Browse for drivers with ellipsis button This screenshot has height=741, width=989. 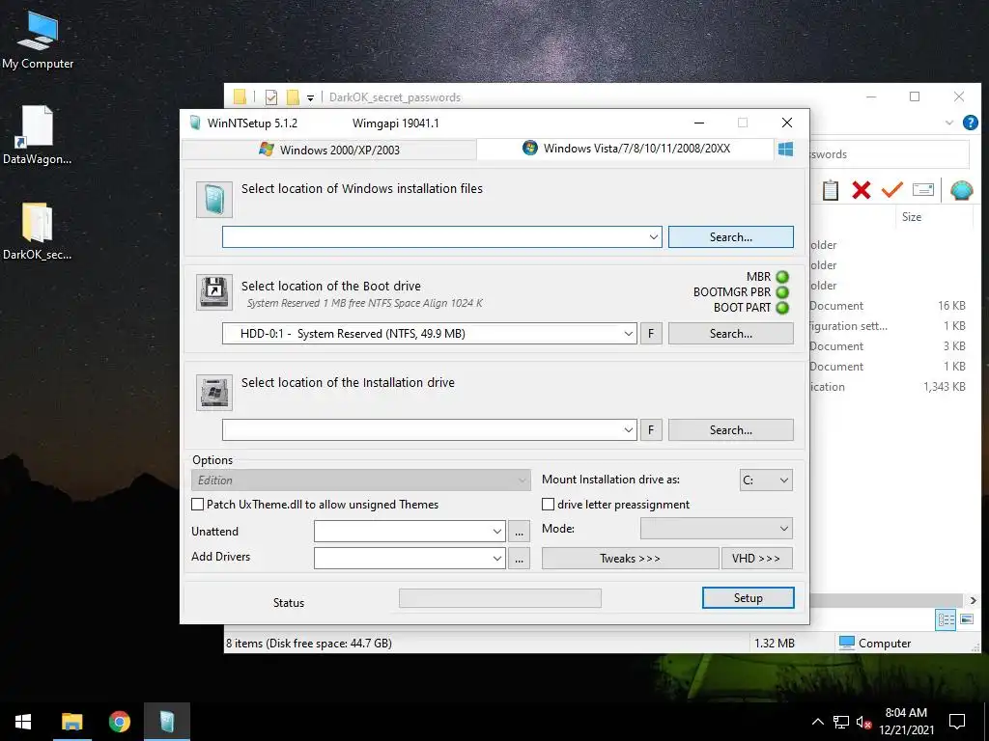(519, 559)
